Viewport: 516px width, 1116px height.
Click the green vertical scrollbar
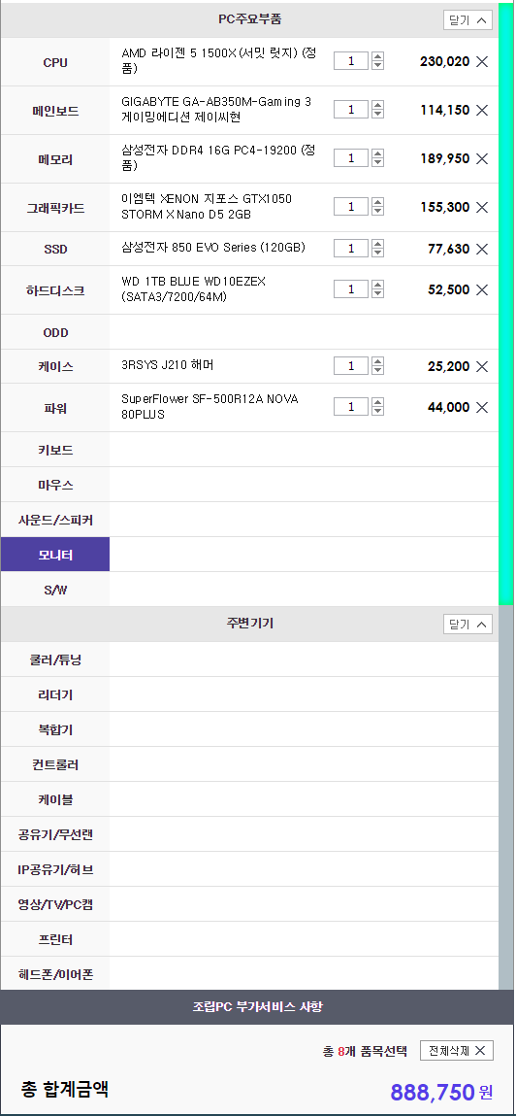tap(505, 306)
